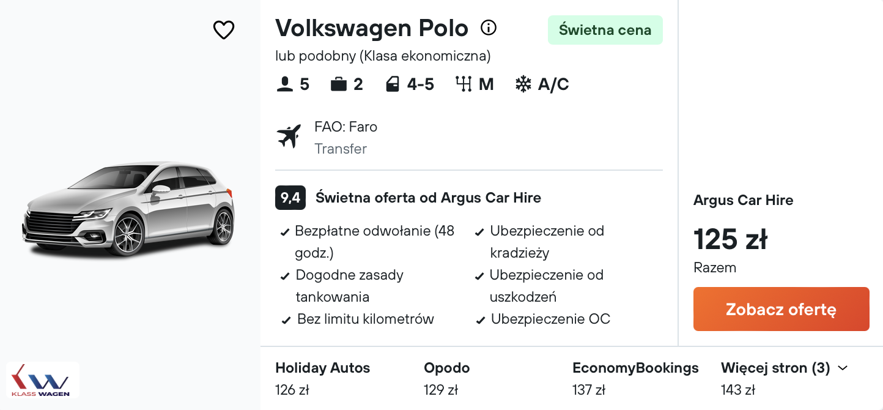Click the Volkswagen Polo title
This screenshot has height=410, width=883.
372,28
